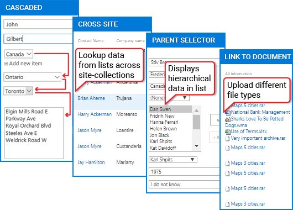Click the Add new item link

click(x=25, y=64)
